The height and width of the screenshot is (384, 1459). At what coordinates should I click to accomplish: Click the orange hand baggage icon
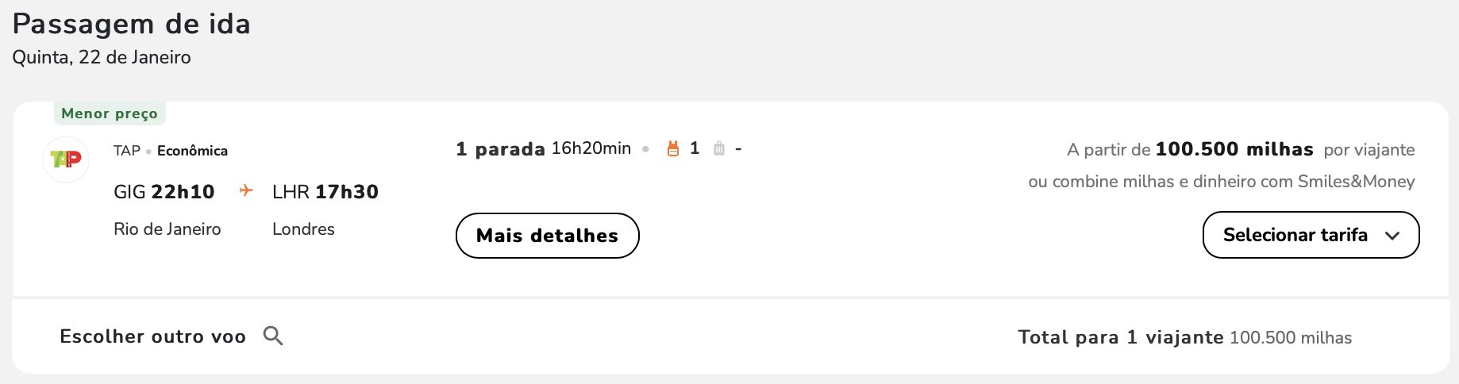click(673, 148)
